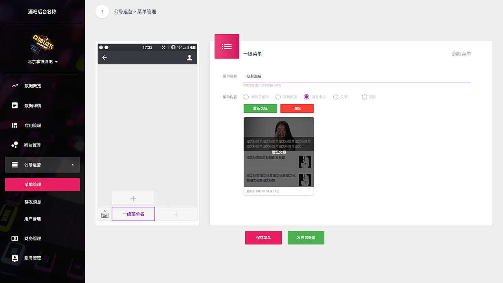Screen dimensions: 503x283
Task: Click the 数据详情 clipboard icon
Action: (15, 105)
